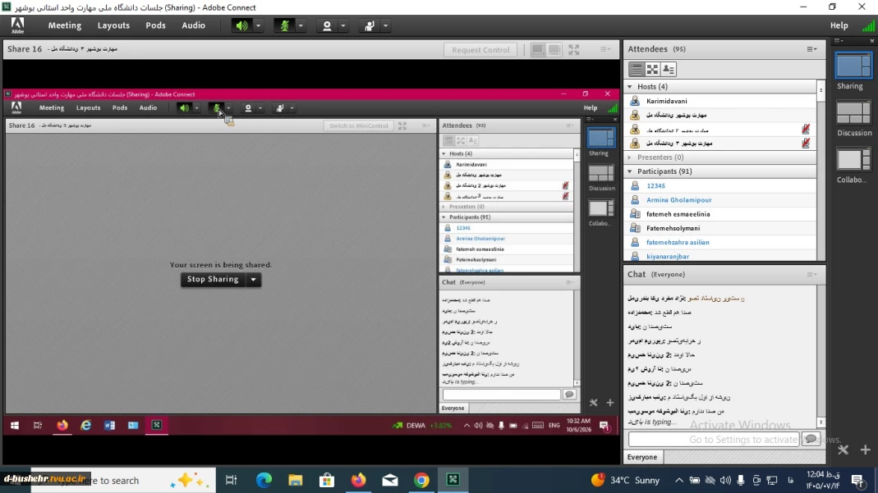
Task: Click the send message bubble icon in the main Chat pod
Action: tap(811, 439)
